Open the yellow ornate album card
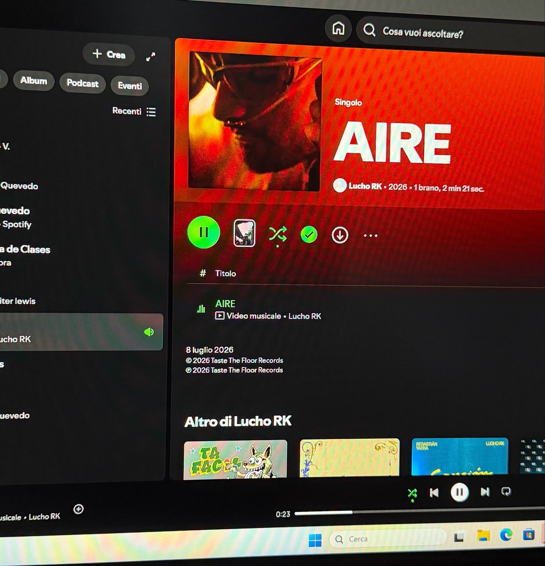The image size is (545, 566). point(349,457)
